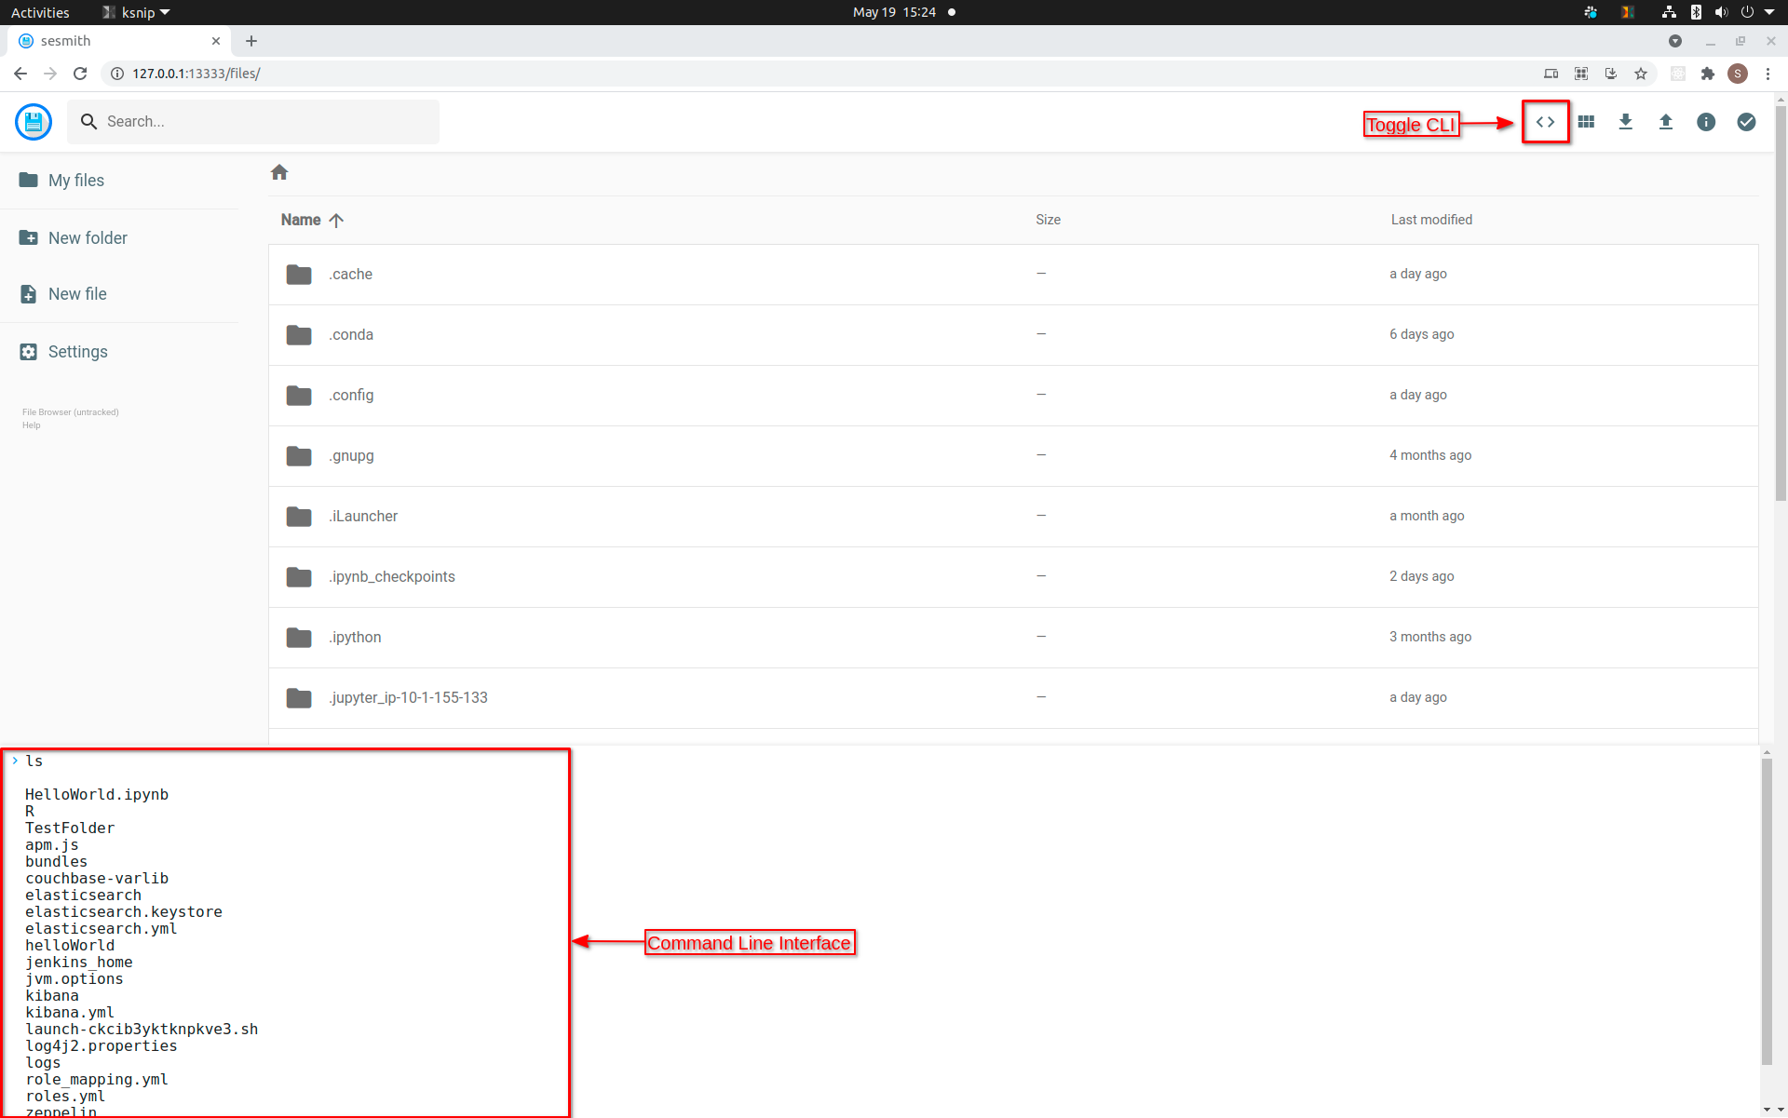Close the sesmith tab

216,41
